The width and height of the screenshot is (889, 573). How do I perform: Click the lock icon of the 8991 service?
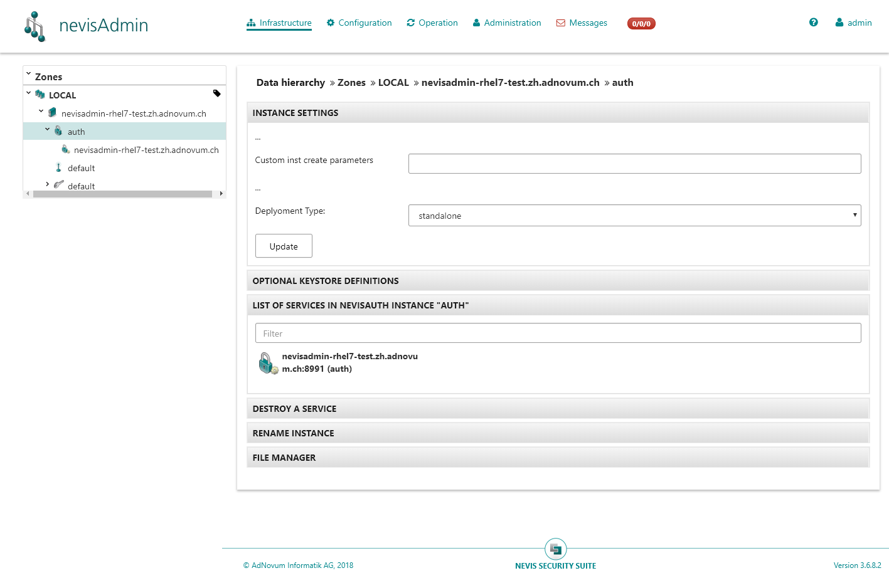pyautogui.click(x=268, y=363)
